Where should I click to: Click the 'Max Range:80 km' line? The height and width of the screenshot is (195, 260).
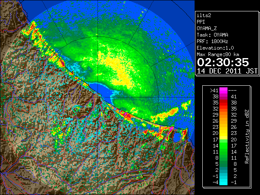tap(218, 54)
